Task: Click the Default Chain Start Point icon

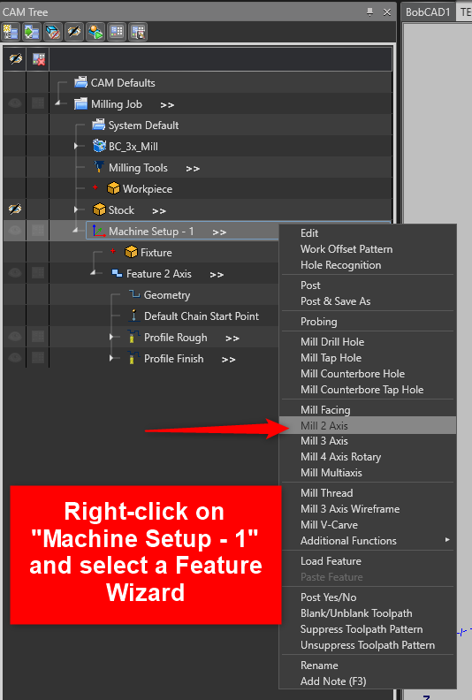Action: [133, 316]
